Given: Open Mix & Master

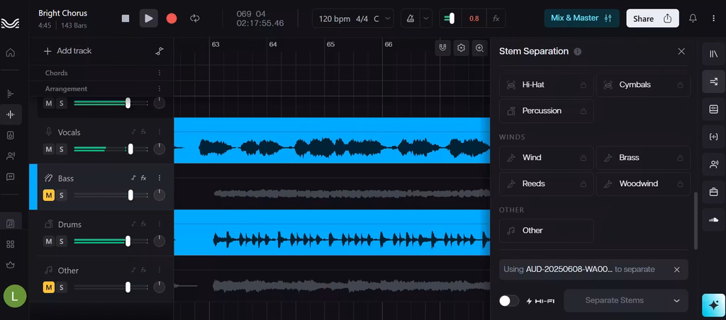Looking at the screenshot, I should (x=581, y=18).
